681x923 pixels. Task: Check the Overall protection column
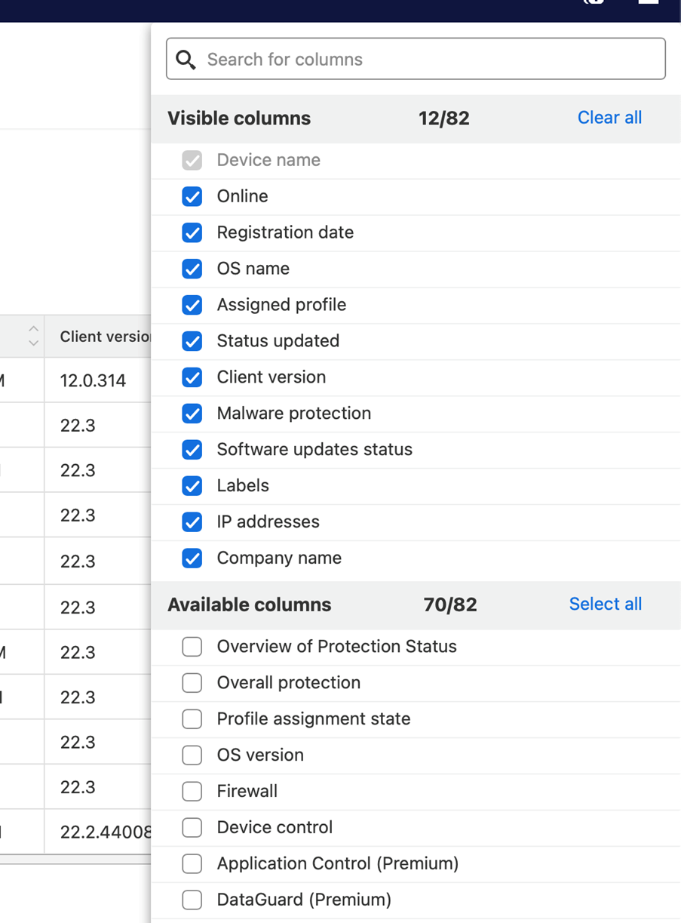click(192, 683)
